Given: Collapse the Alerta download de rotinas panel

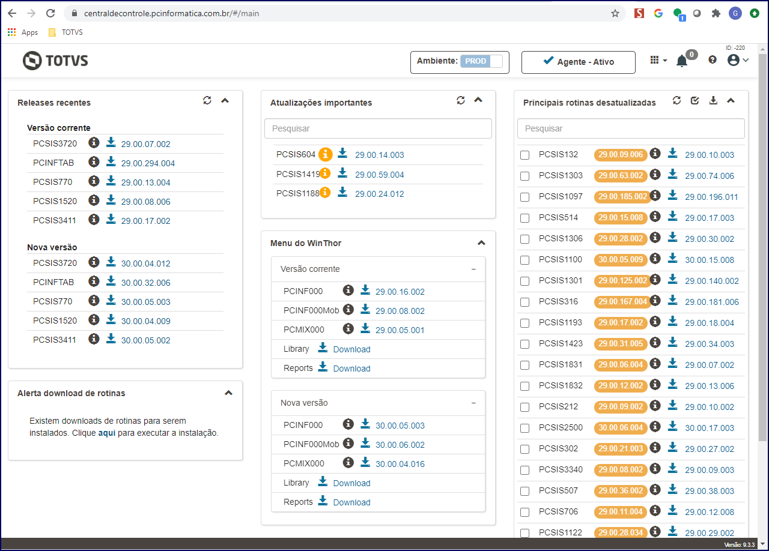Looking at the screenshot, I should pos(228,393).
